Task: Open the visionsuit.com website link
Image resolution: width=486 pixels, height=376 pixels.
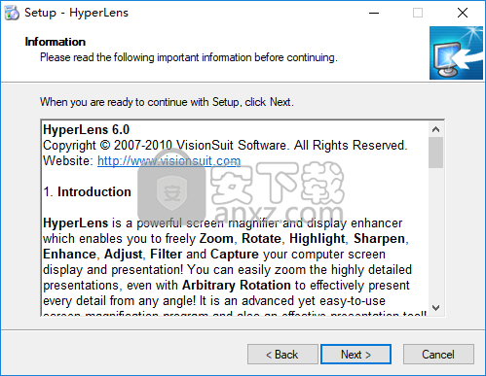Action: [168, 160]
